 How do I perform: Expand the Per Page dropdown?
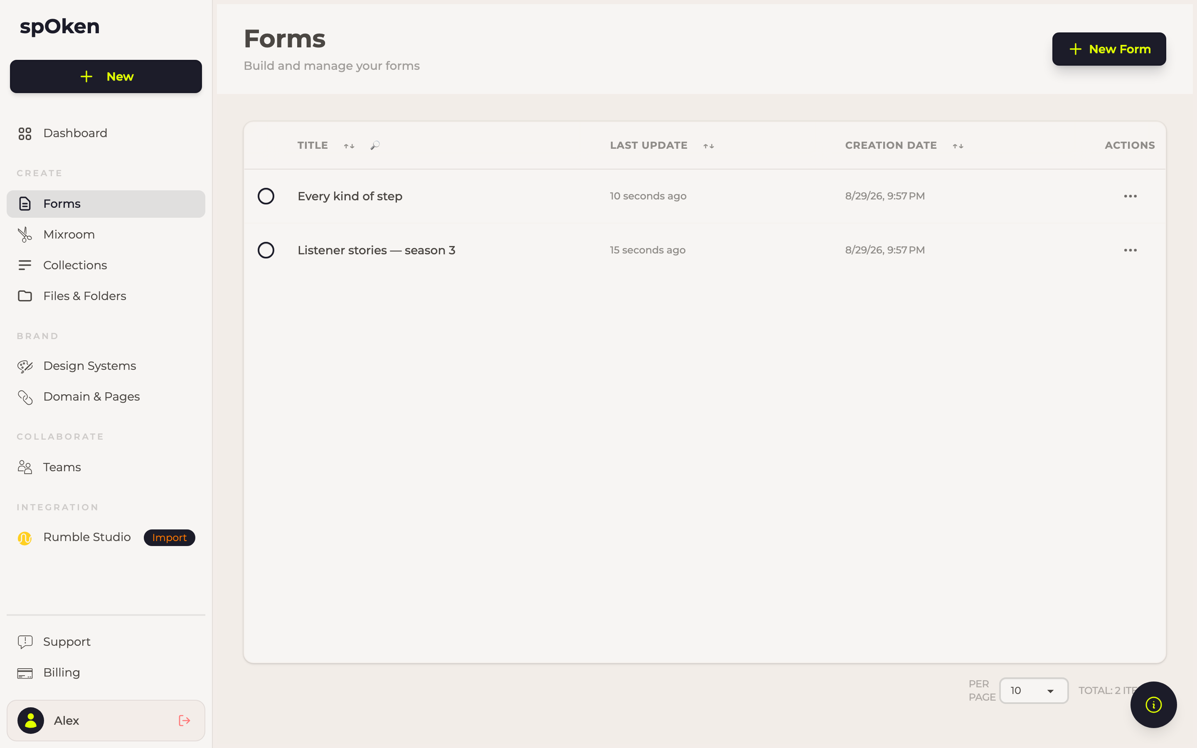coord(1034,691)
